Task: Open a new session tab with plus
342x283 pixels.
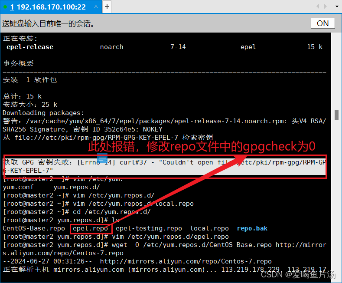Action: coord(107,7)
